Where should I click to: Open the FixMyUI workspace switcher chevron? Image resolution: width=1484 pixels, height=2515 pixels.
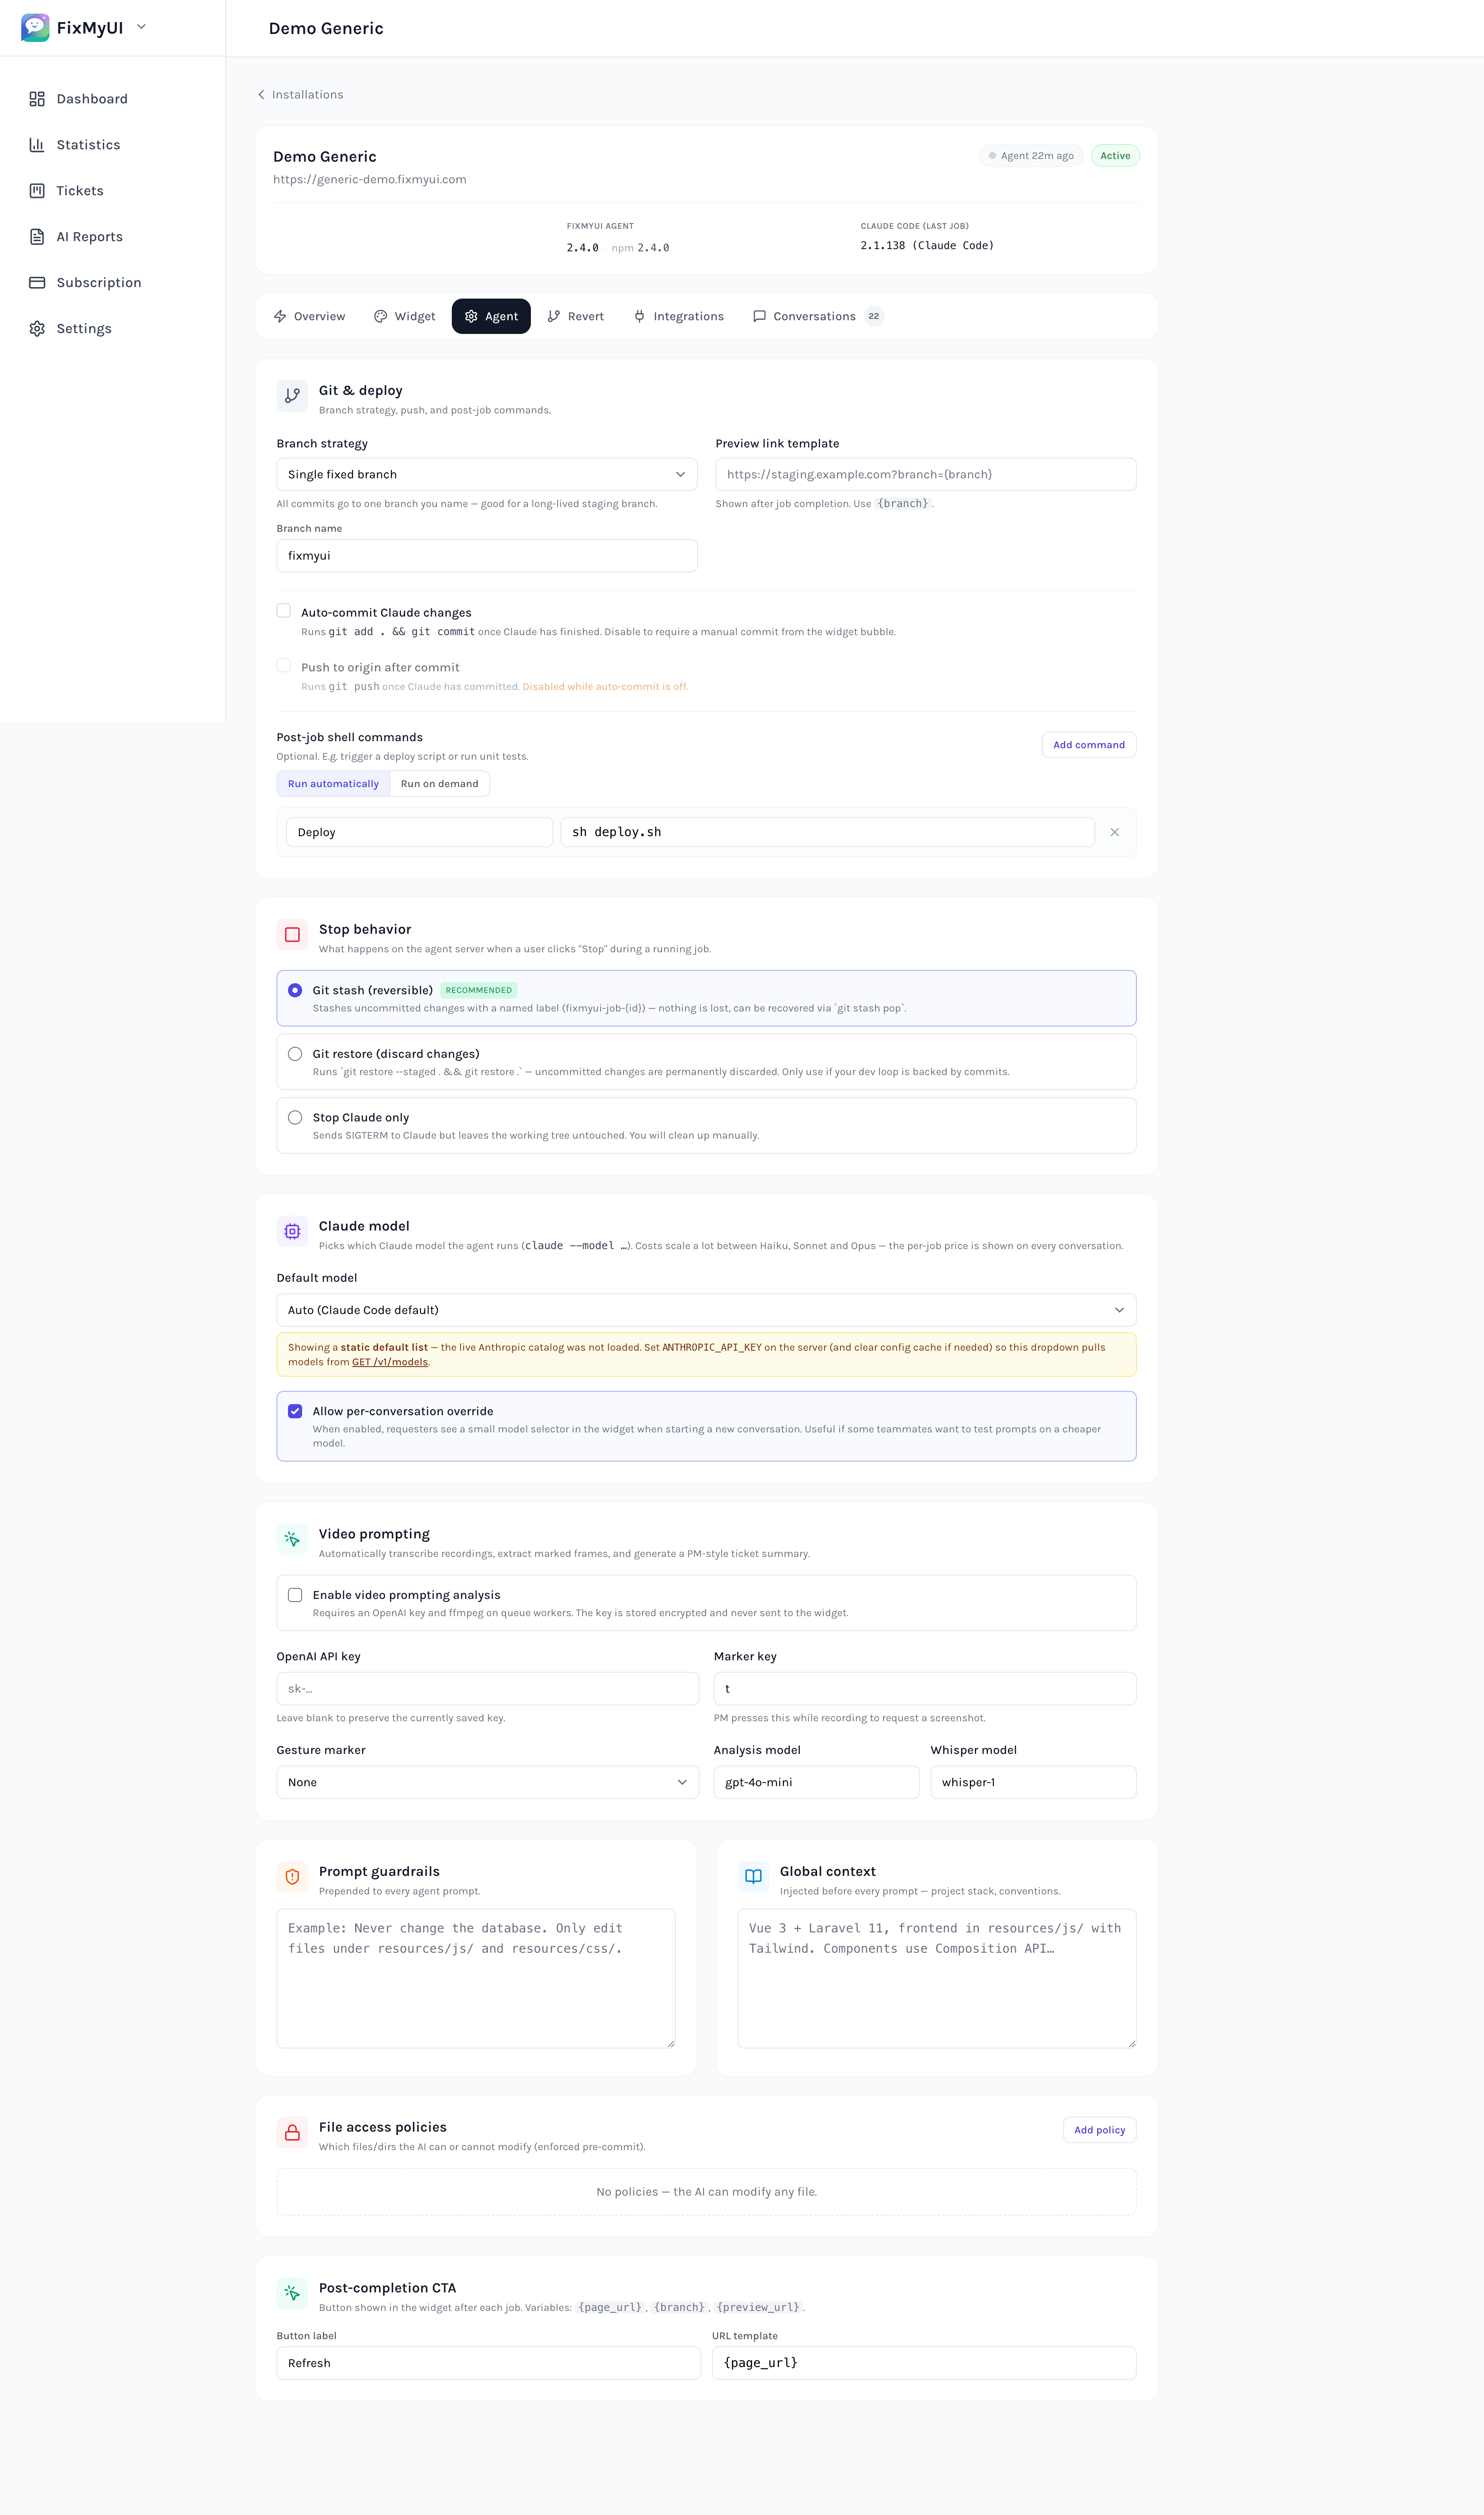click(x=141, y=27)
